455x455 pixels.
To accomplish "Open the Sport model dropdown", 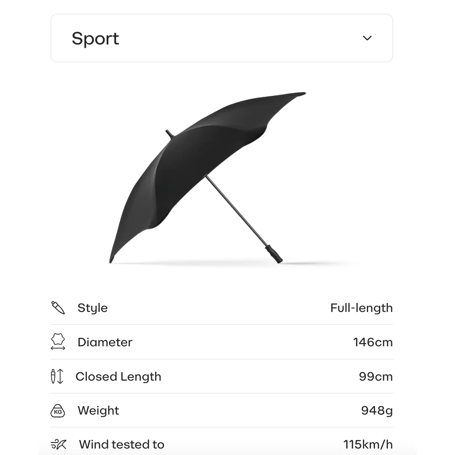I will click(x=222, y=38).
